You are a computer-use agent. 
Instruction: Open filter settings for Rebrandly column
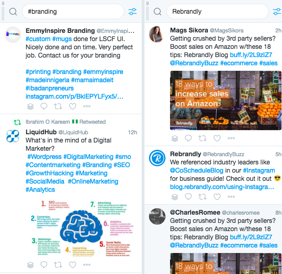tap(277, 12)
